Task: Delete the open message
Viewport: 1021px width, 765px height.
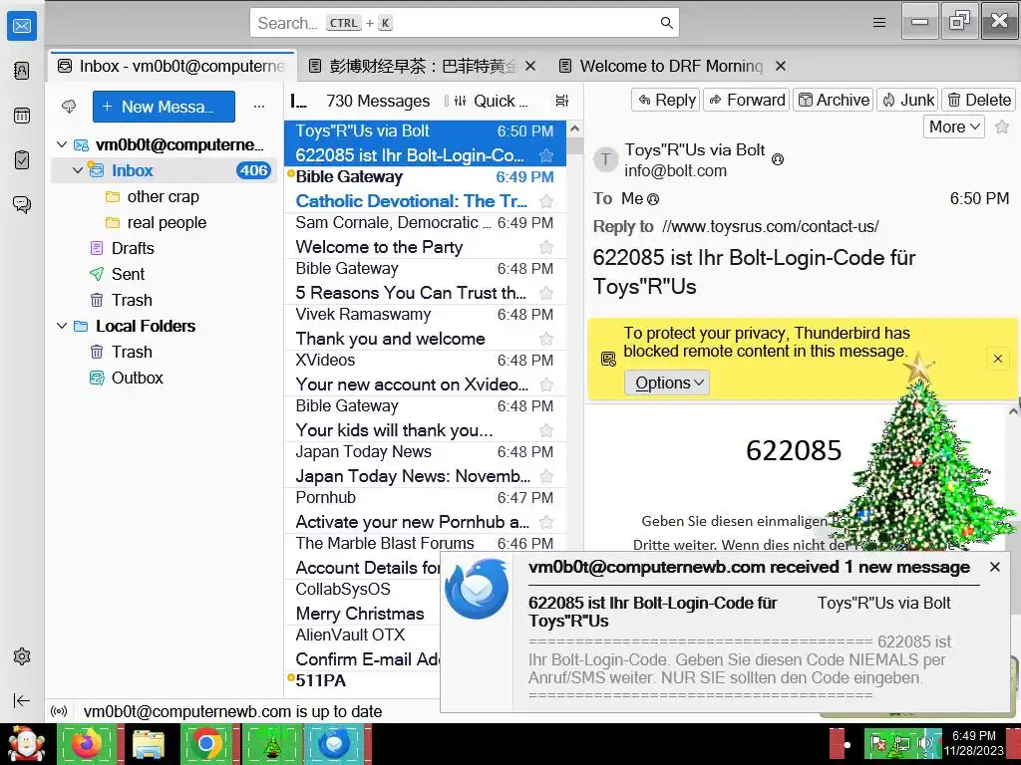Action: click(978, 100)
